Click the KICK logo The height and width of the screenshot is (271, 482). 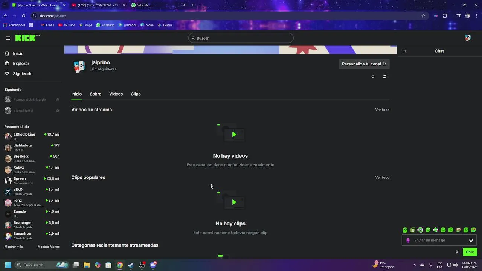(27, 38)
